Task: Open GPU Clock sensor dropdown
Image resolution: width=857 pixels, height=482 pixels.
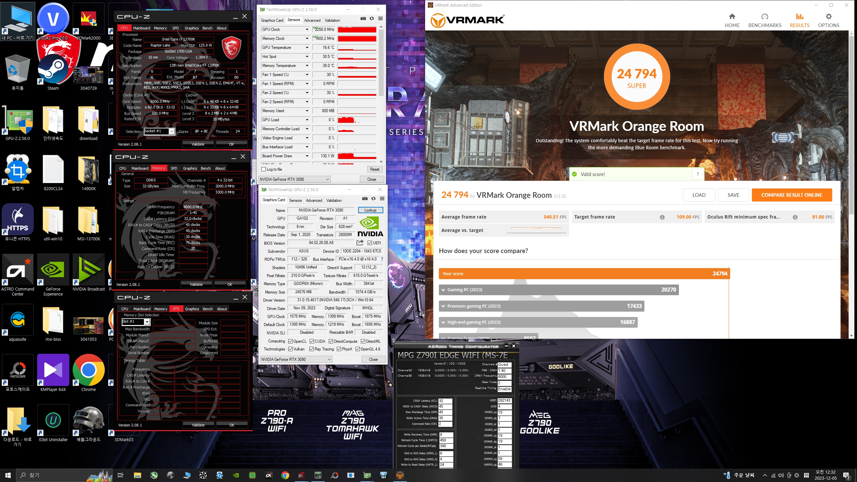Action: [x=307, y=29]
